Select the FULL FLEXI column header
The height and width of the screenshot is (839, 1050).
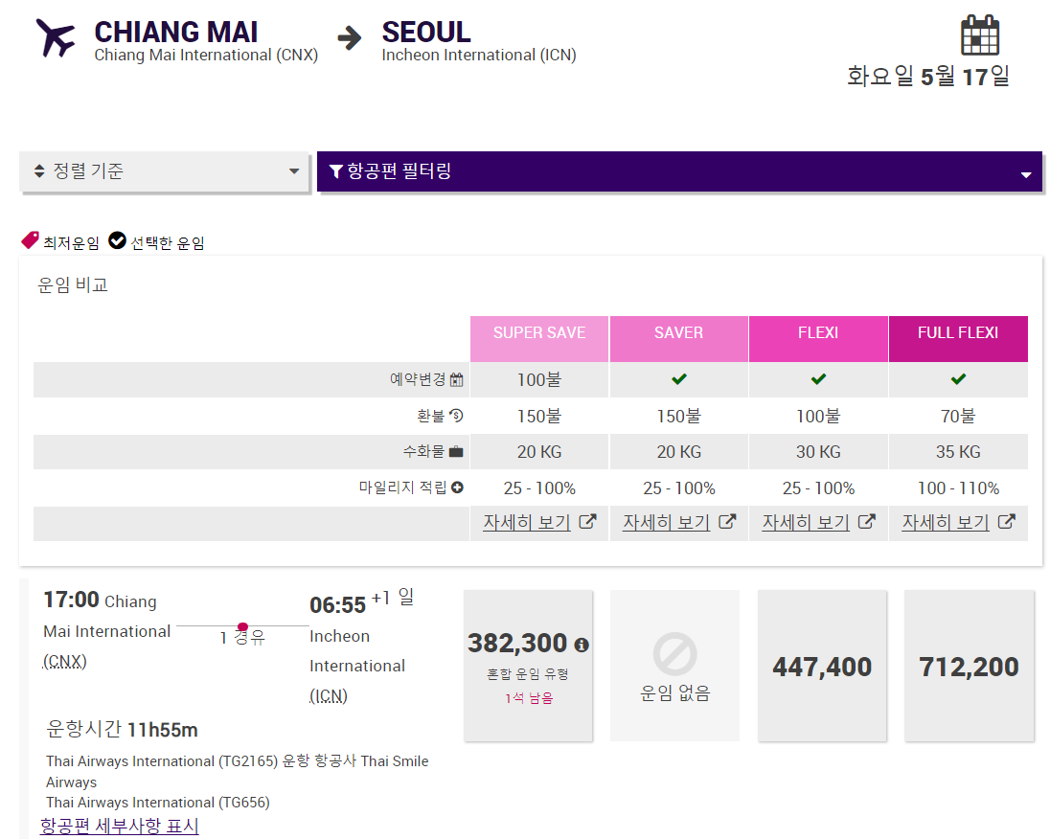958,339
